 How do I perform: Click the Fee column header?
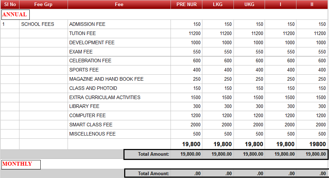tap(119, 5)
